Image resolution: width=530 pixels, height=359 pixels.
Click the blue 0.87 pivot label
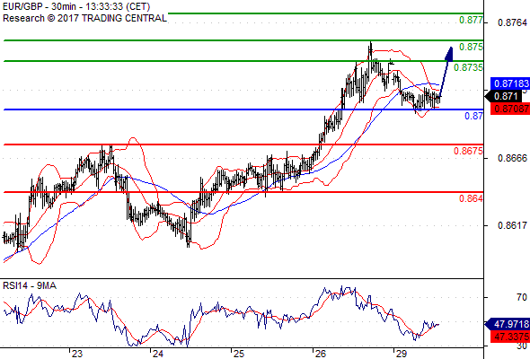(x=474, y=116)
